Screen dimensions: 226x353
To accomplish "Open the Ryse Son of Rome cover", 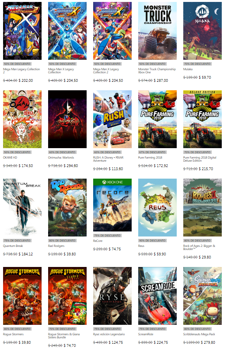I will point(112,296).
